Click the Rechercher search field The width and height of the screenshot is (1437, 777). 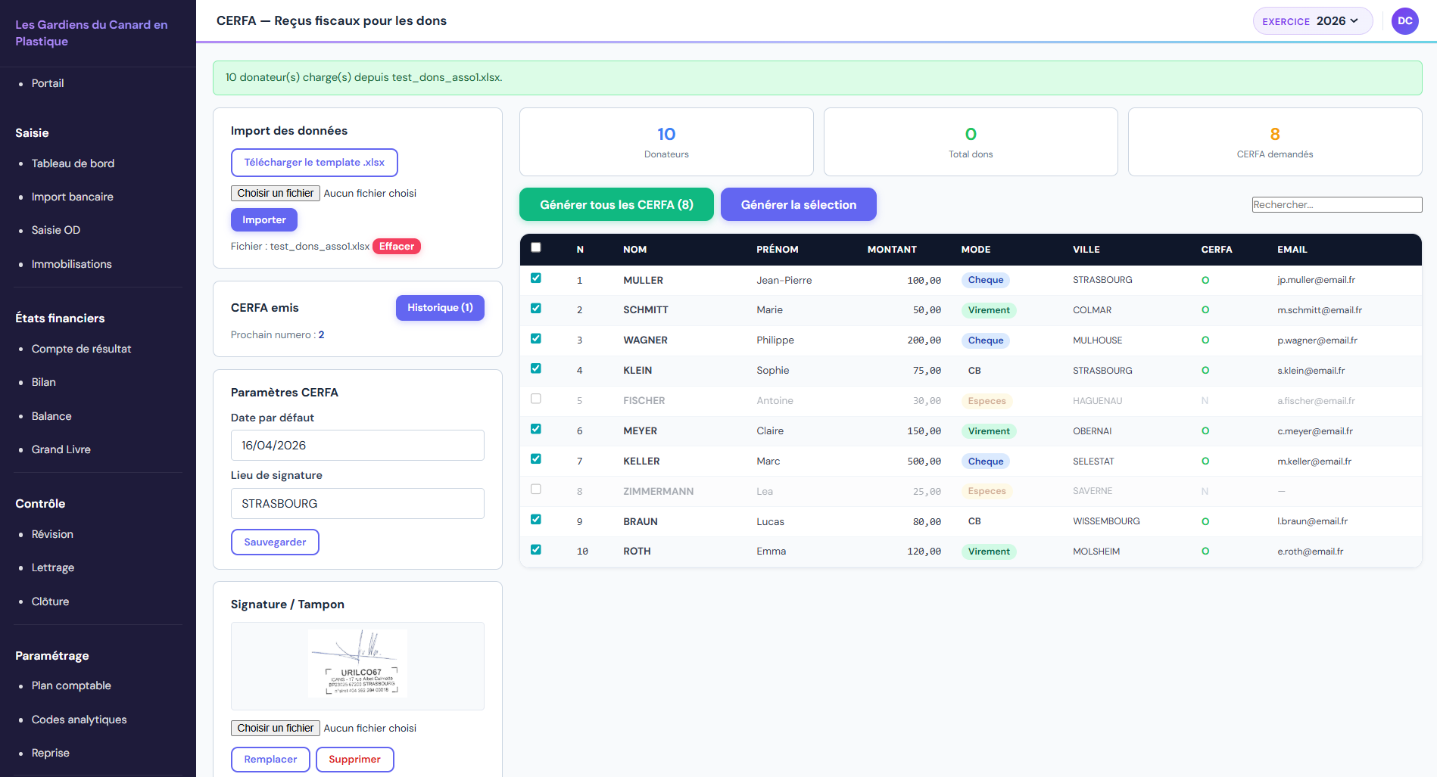click(x=1336, y=204)
